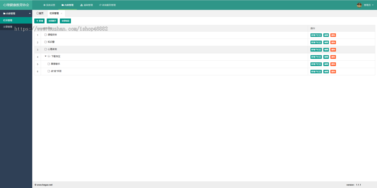Open the 基础管理 top menu
Screen dimensions: 377x188
(86, 5)
